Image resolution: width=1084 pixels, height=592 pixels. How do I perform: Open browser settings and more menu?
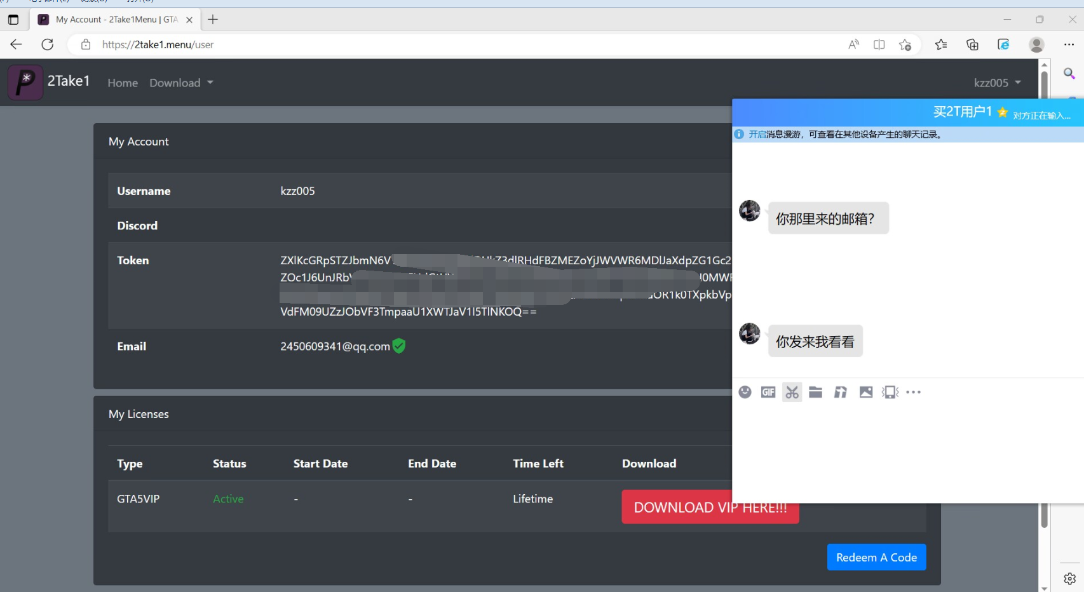(x=1069, y=44)
